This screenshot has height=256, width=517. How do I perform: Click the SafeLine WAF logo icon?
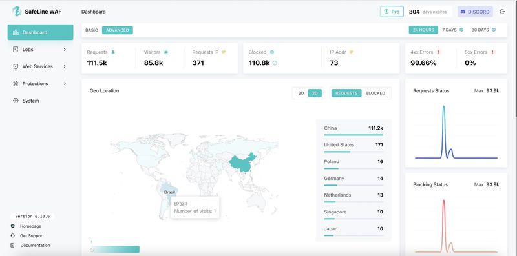(17, 12)
